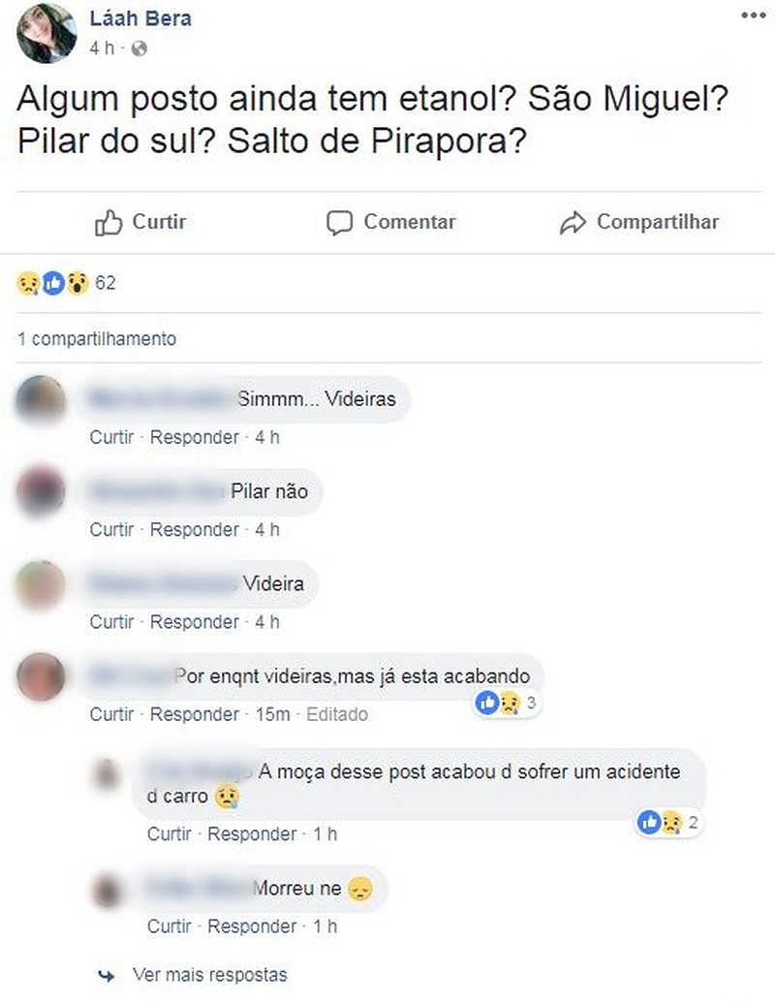View reactions on the 'Por enqnt videiras' comment
Viewport: 775px width, 1004px height.
[506, 703]
